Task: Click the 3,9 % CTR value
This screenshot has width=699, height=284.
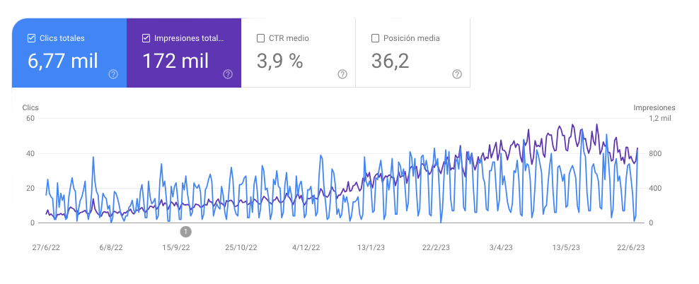Action: point(279,61)
